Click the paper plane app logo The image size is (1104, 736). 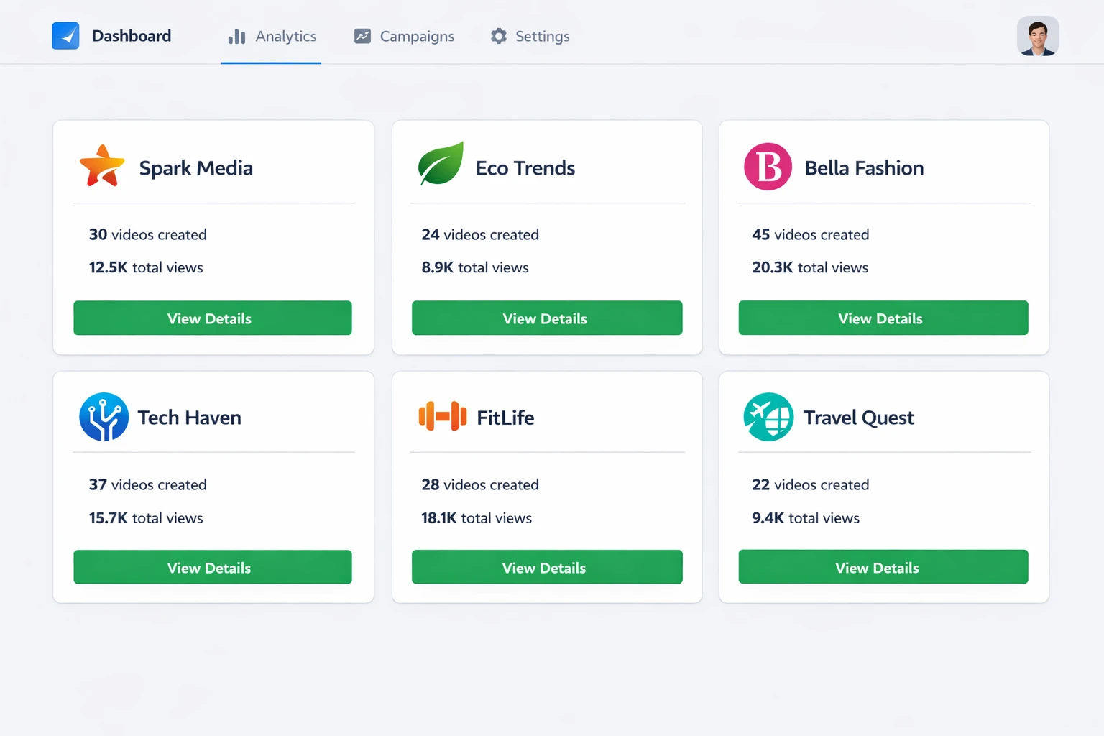pyautogui.click(x=65, y=34)
